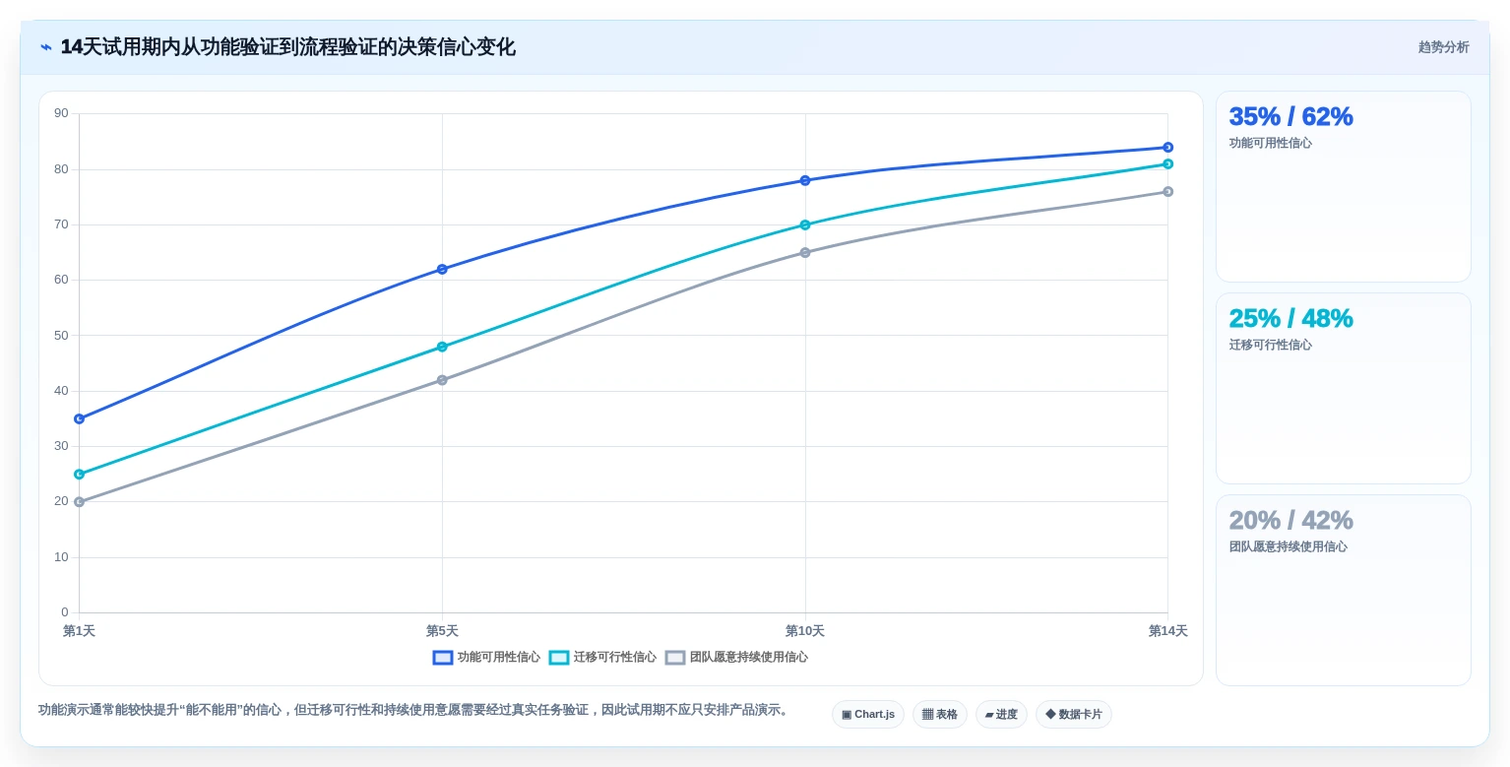
Task: Click the 90 y-axis label
Action: click(x=61, y=113)
